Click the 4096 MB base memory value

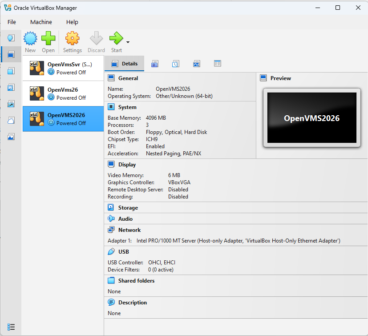(156, 118)
